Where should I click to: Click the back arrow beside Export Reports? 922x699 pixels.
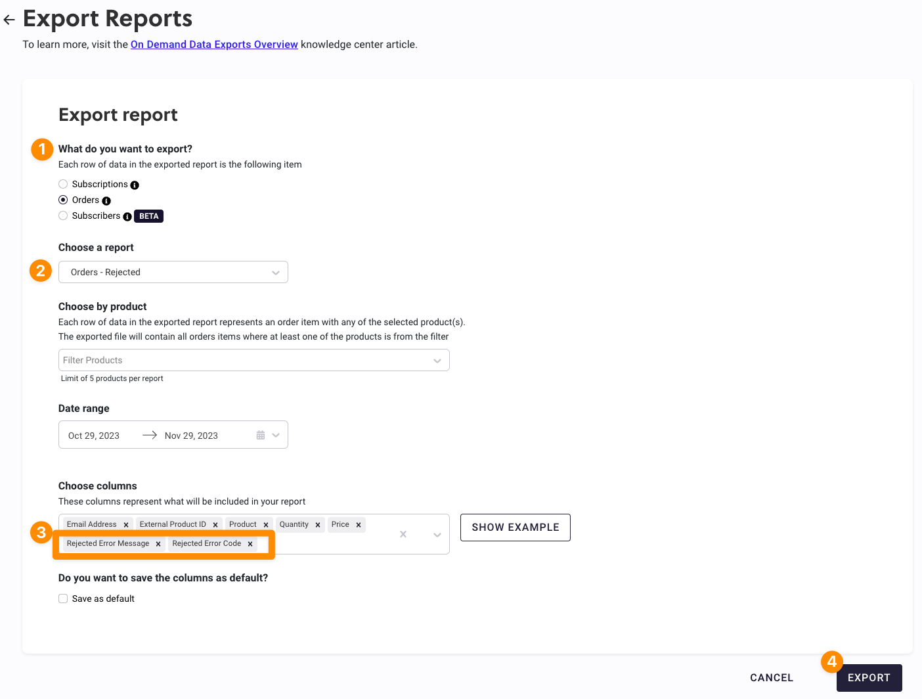coord(9,20)
